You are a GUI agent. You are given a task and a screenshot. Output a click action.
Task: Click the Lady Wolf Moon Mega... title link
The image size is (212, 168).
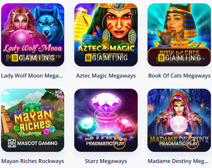click(x=32, y=76)
